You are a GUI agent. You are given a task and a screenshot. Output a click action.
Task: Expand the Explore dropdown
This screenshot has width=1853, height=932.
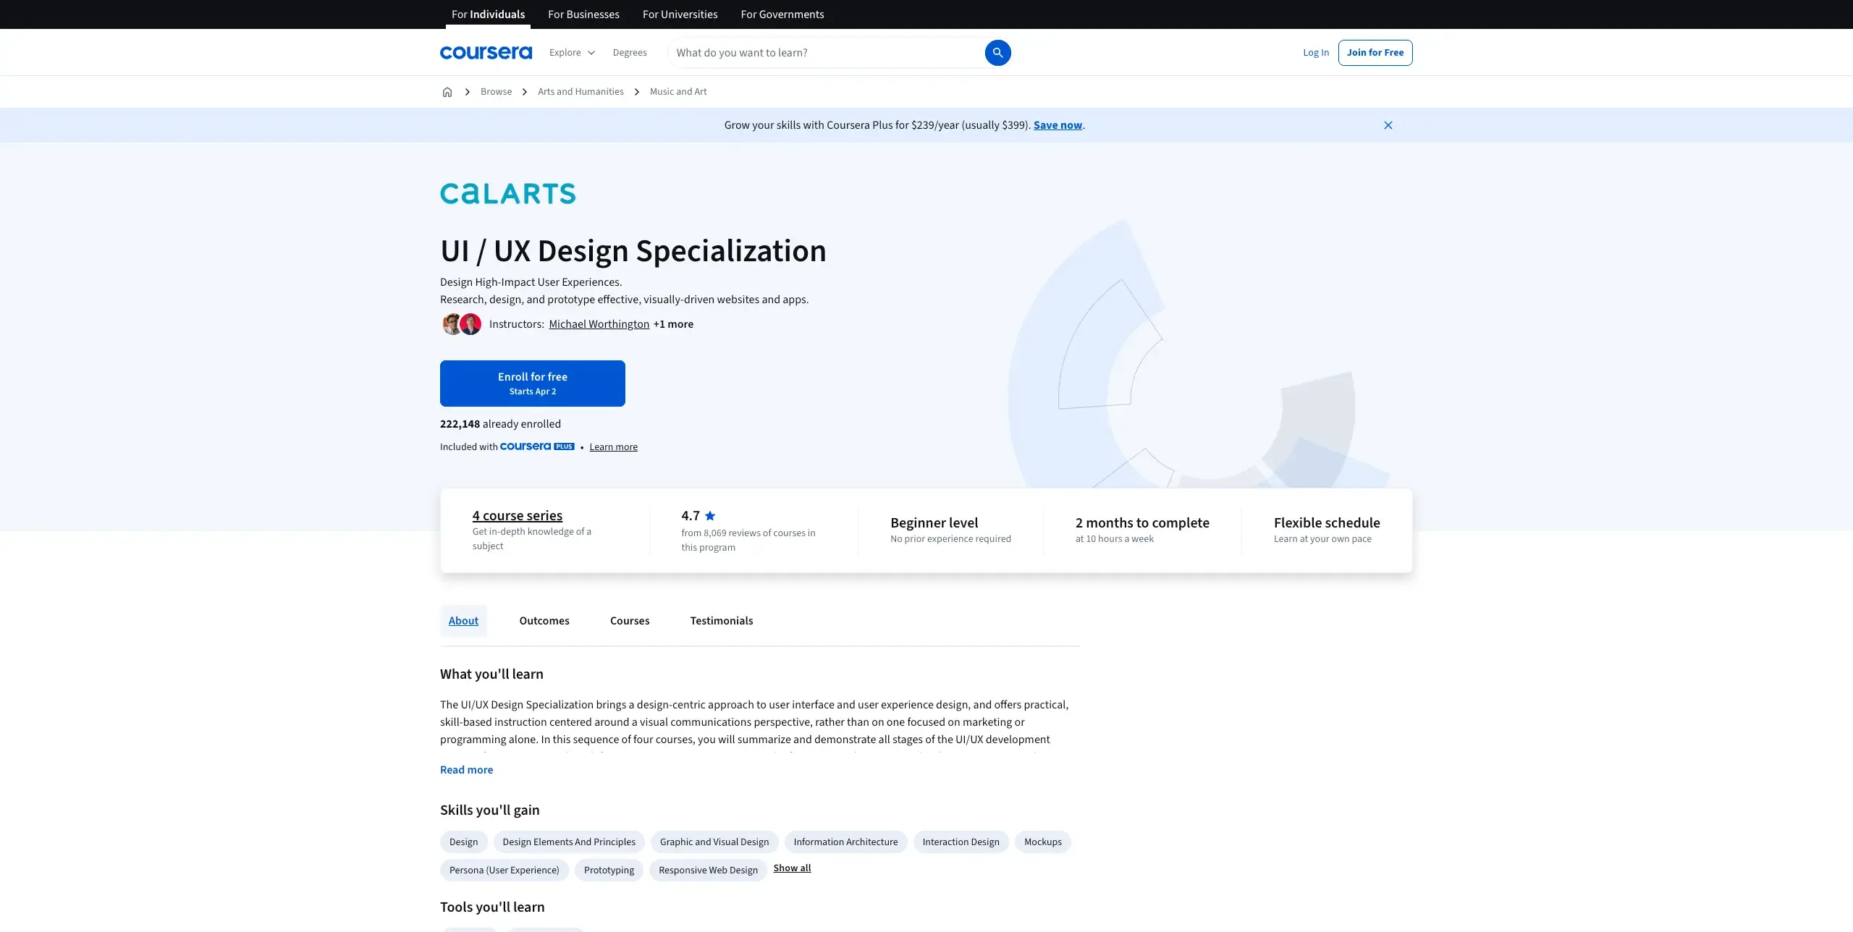[x=571, y=52]
